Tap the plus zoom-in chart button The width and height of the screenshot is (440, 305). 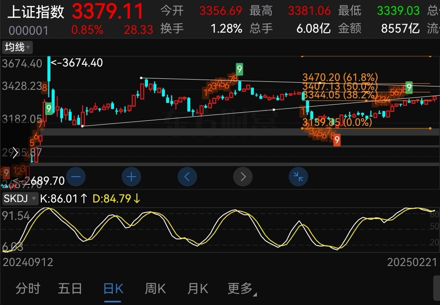131,177
